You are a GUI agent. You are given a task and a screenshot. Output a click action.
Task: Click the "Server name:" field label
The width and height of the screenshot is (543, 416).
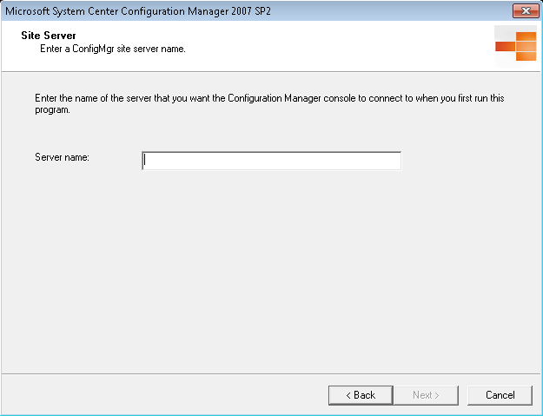[x=62, y=157]
